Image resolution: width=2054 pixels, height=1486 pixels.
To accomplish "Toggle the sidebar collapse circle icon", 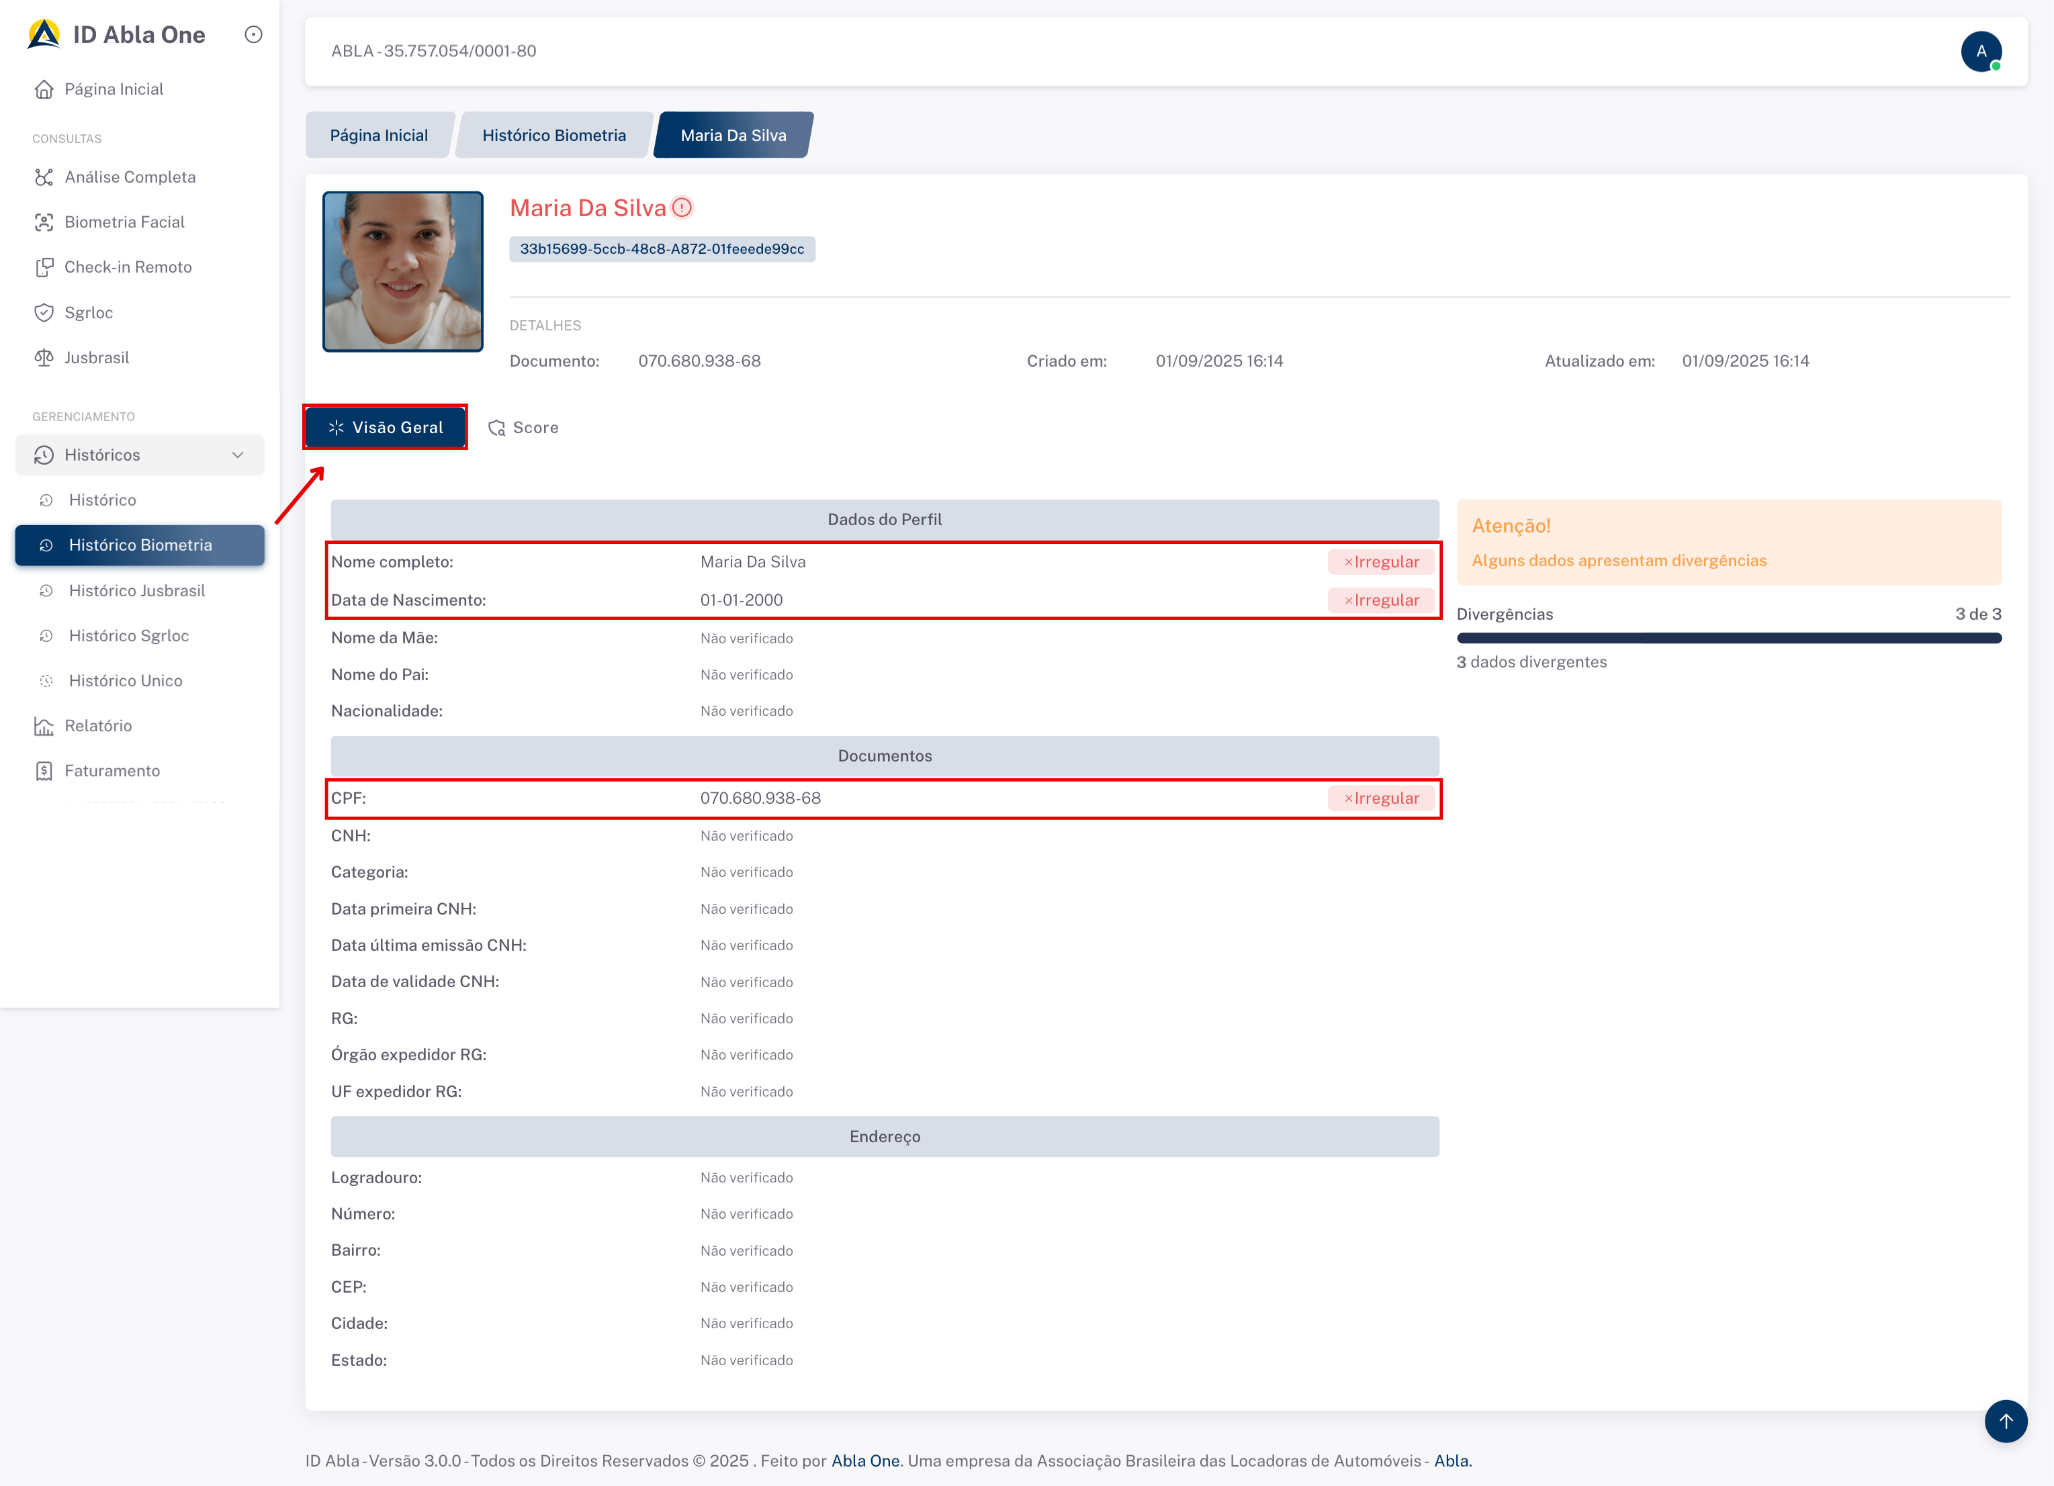I will pos(254,34).
